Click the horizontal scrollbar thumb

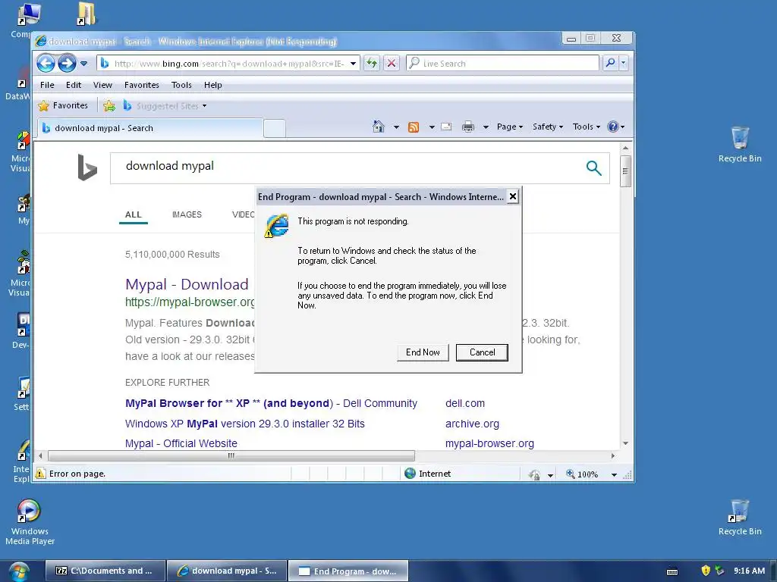pyautogui.click(x=231, y=455)
